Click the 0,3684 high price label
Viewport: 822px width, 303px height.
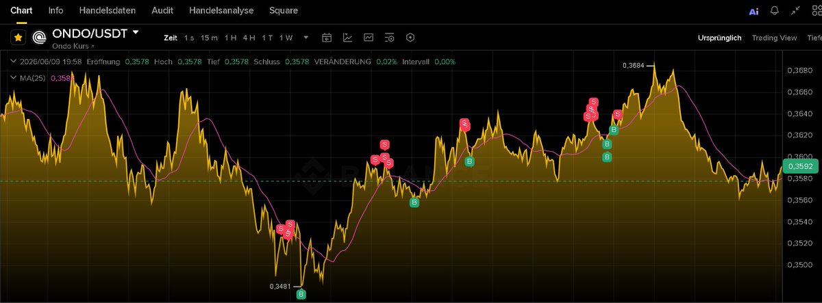(x=634, y=66)
